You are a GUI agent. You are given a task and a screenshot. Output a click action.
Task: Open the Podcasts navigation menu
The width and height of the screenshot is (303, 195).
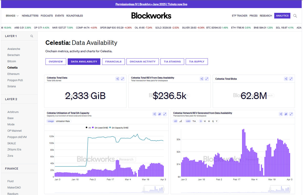tap(47, 16)
